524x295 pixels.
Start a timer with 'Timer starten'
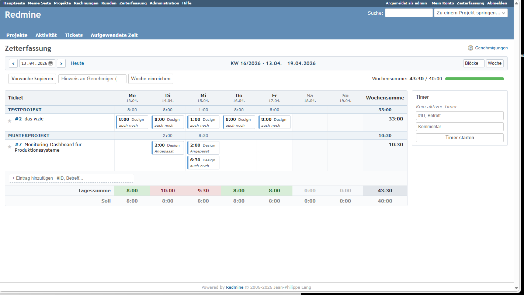[x=459, y=137]
